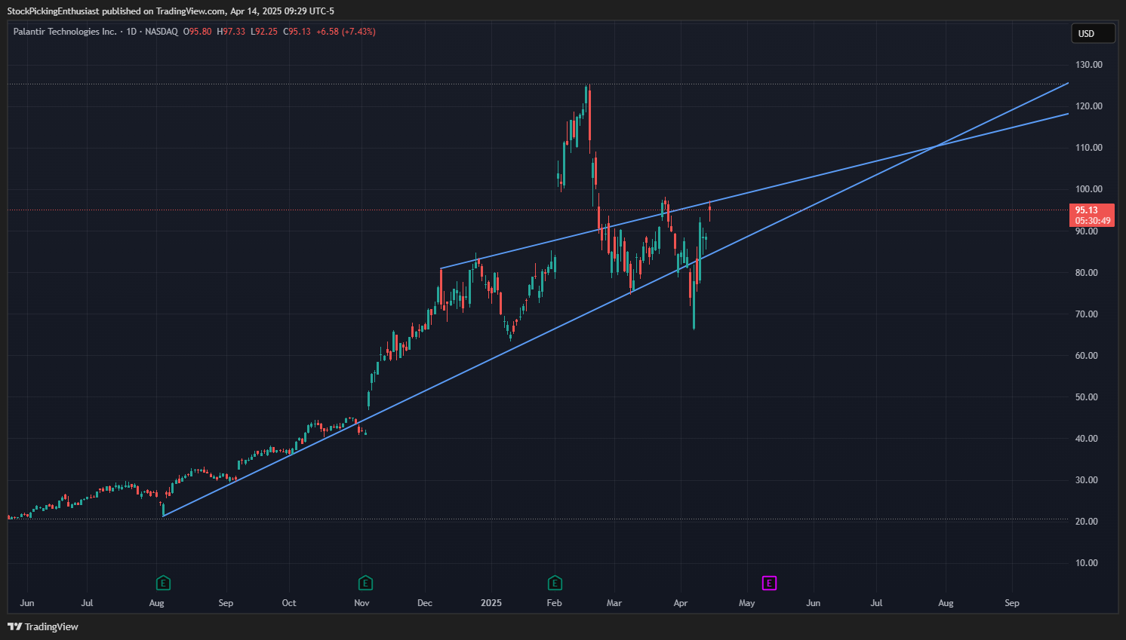Click the Mar time axis label
Screen dimensions: 1126x640
click(614, 603)
